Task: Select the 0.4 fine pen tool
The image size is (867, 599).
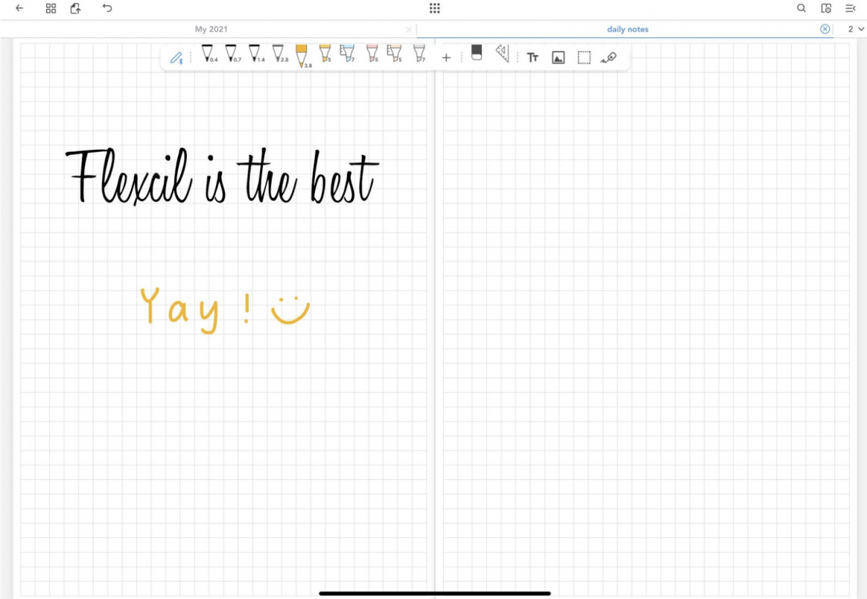Action: tap(209, 56)
